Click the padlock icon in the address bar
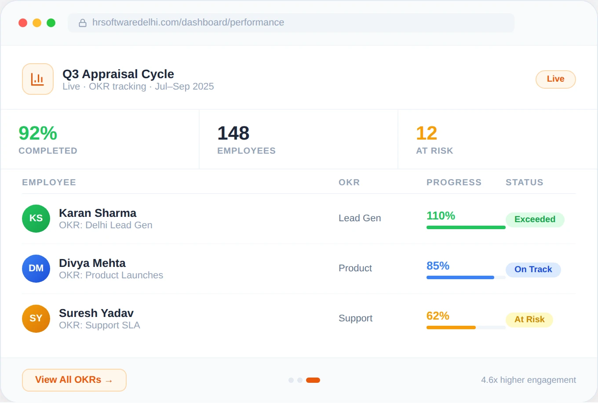The image size is (598, 403). [83, 22]
